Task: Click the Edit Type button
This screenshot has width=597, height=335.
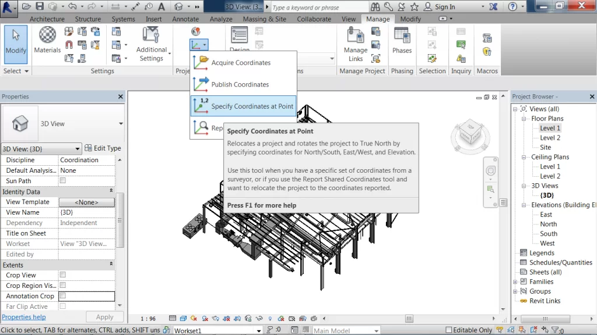Action: [103, 148]
